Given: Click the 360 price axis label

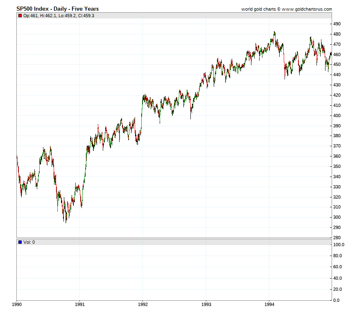Looking at the screenshot, I should [337, 156].
